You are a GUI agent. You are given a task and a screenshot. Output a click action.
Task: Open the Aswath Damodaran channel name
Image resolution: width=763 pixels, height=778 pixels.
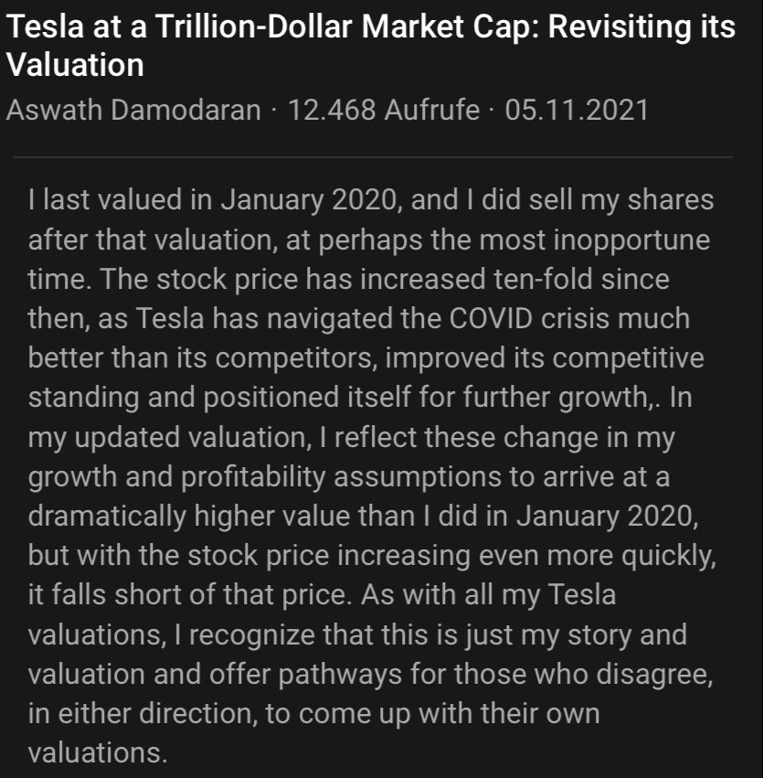[133, 111]
